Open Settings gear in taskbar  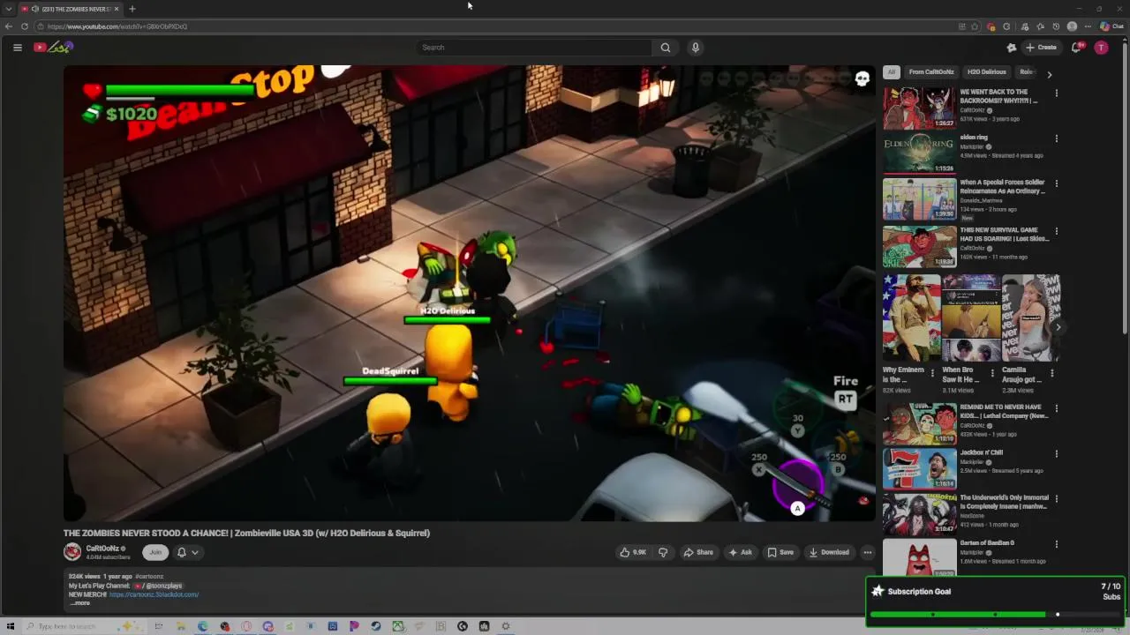(506, 626)
